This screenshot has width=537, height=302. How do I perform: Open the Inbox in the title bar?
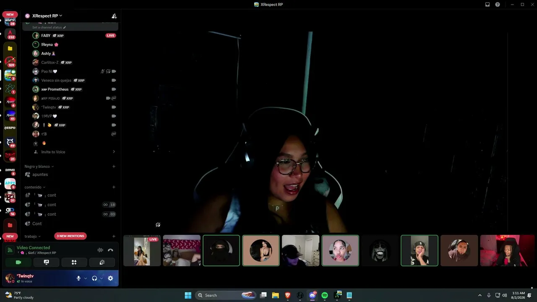(x=487, y=5)
